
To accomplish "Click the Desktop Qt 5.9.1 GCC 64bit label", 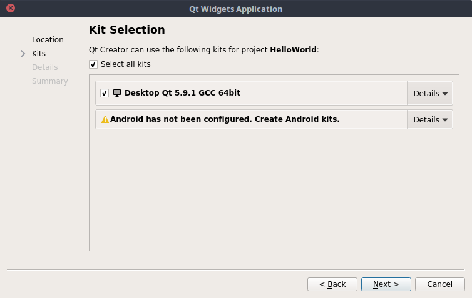I will (x=182, y=93).
